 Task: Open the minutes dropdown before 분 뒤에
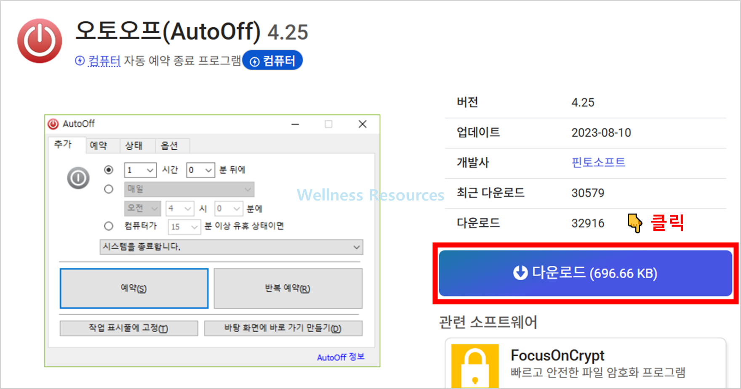[200, 170]
